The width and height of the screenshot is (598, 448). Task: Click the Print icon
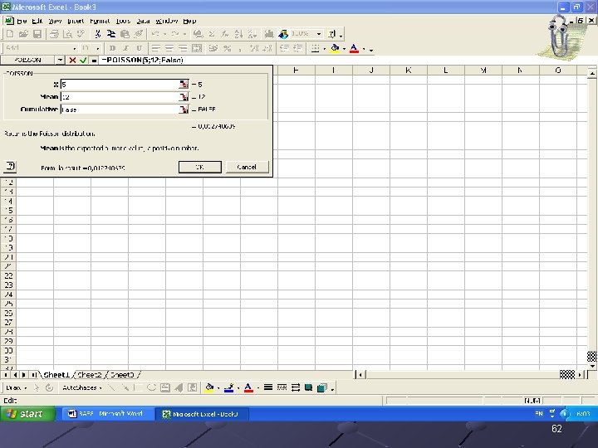54,34
